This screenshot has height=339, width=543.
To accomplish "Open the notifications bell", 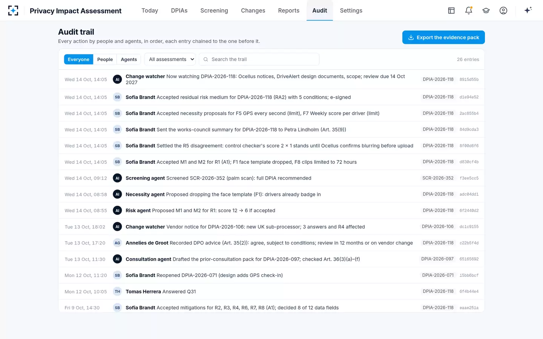I will coord(469,11).
